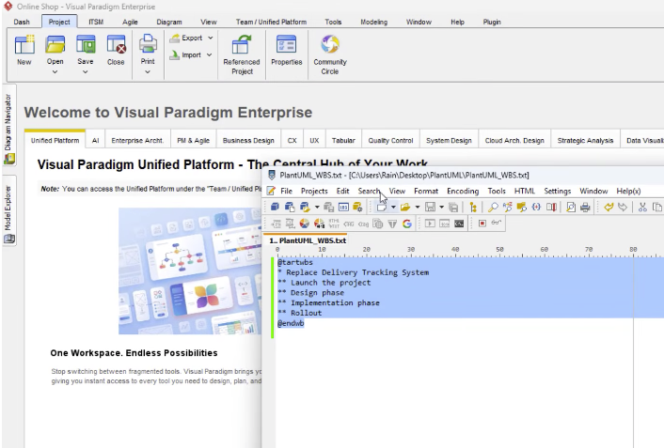
Task: Click the open project cube-with-folder icon
Action: [305, 207]
